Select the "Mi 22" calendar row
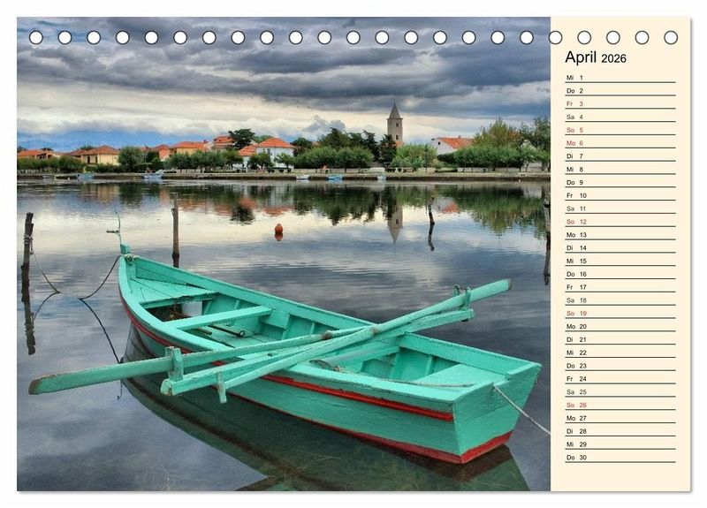 click(x=620, y=352)
